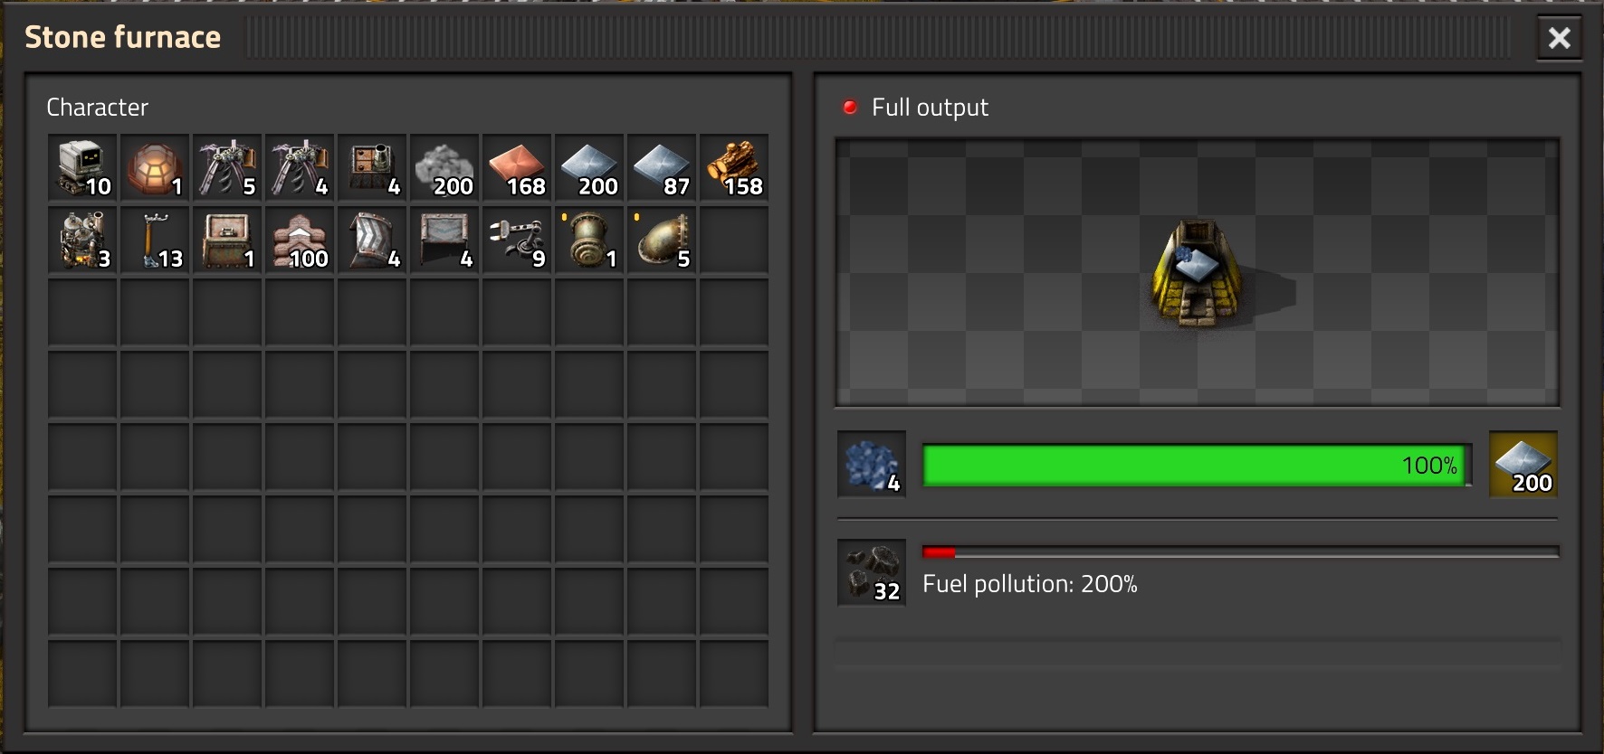Click the stone furnace entity preview
Viewport: 1604px width, 754px height.
pyautogui.click(x=1197, y=272)
